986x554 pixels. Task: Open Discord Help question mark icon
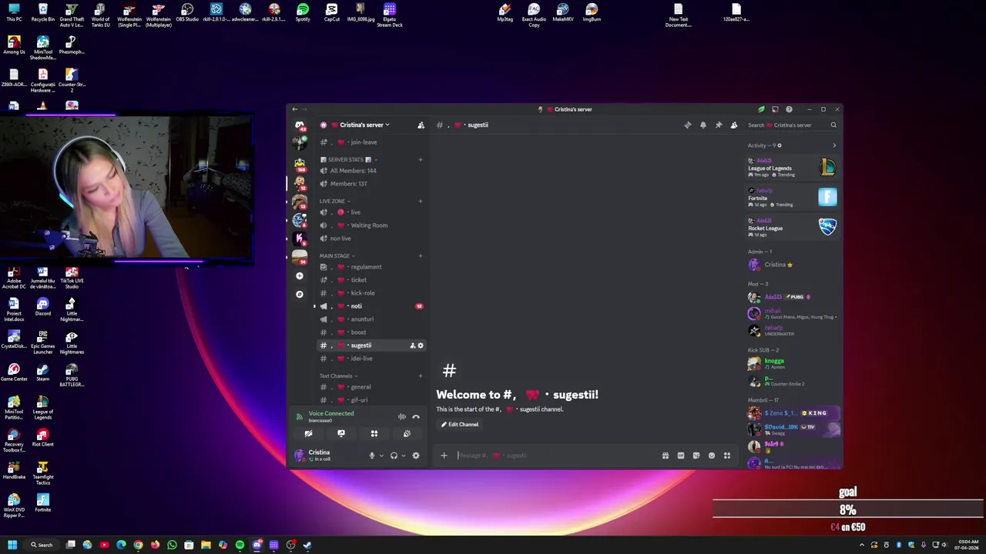[789, 109]
